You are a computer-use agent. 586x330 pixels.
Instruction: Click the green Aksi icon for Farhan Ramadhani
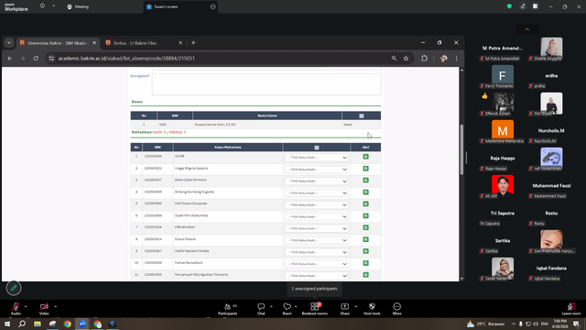point(365,263)
